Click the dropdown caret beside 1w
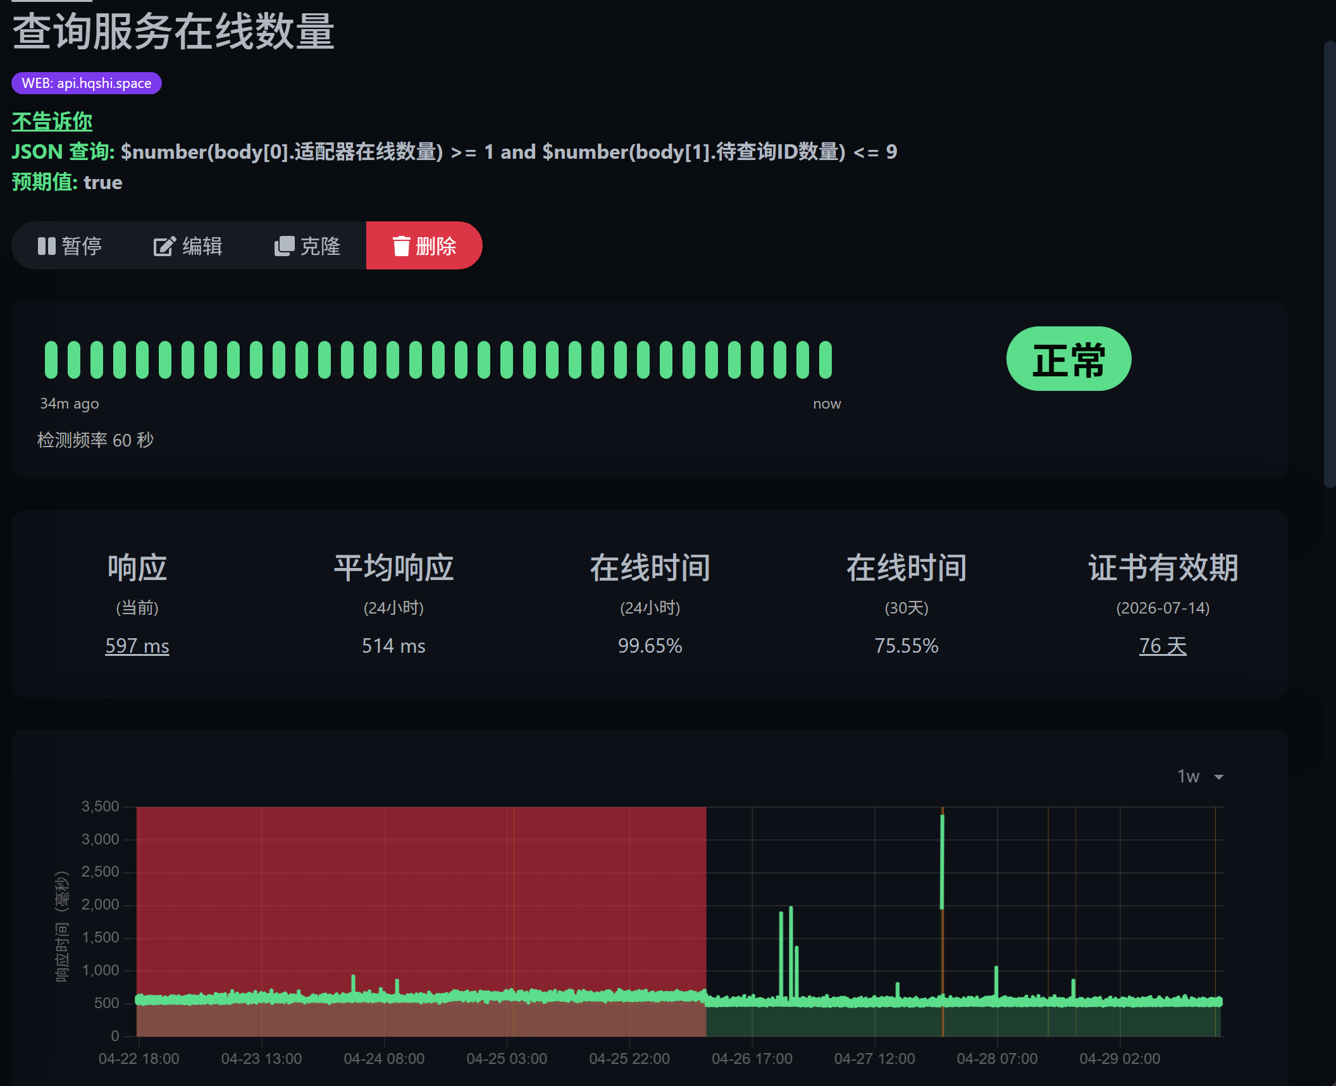The image size is (1336, 1086). coord(1218,777)
